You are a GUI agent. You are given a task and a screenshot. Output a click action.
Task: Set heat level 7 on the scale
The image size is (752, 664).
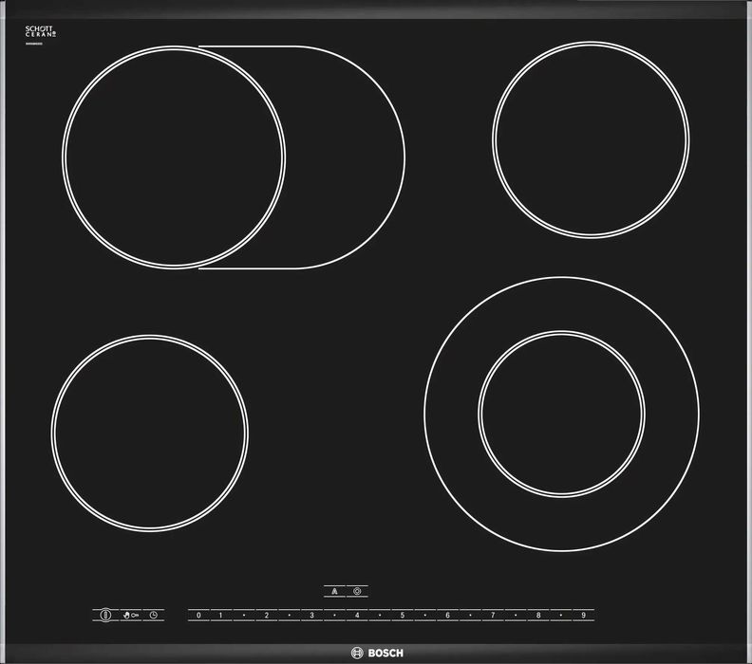(493, 615)
